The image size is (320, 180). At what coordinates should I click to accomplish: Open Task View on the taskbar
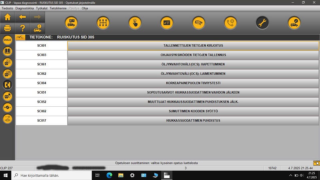pyautogui.click(x=97, y=175)
